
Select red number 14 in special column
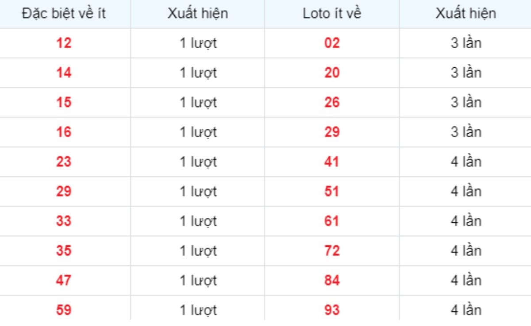tap(64, 73)
